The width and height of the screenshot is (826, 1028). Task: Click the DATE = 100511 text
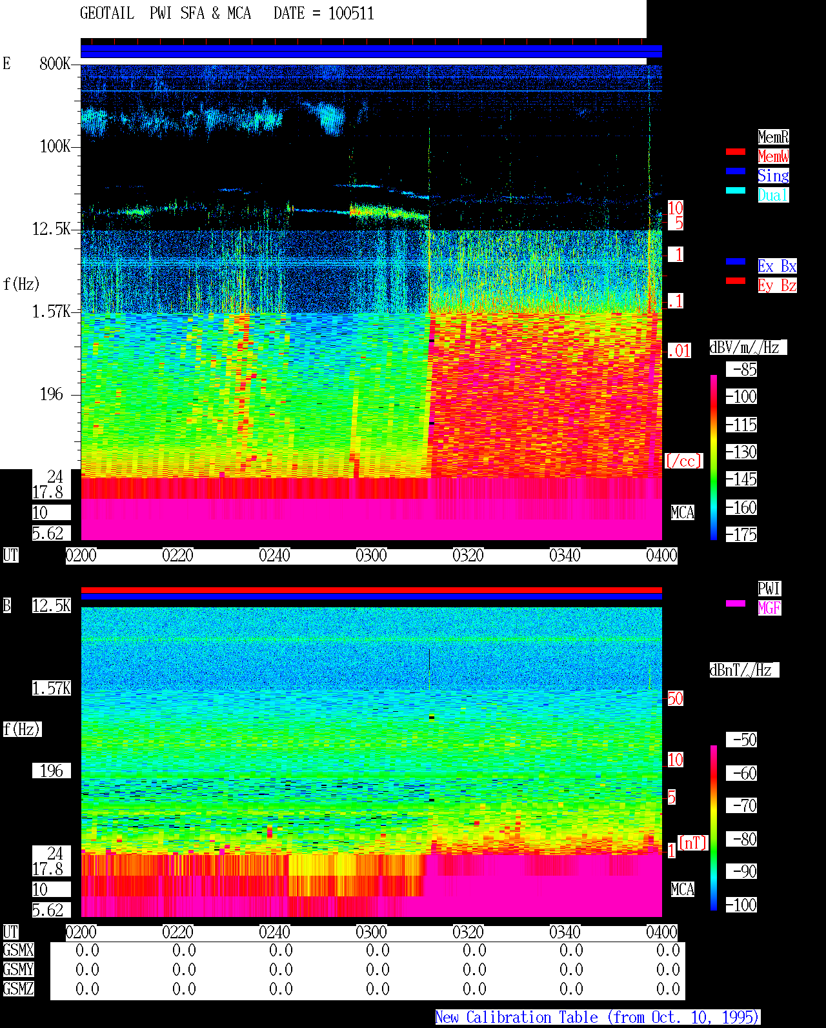(324, 14)
